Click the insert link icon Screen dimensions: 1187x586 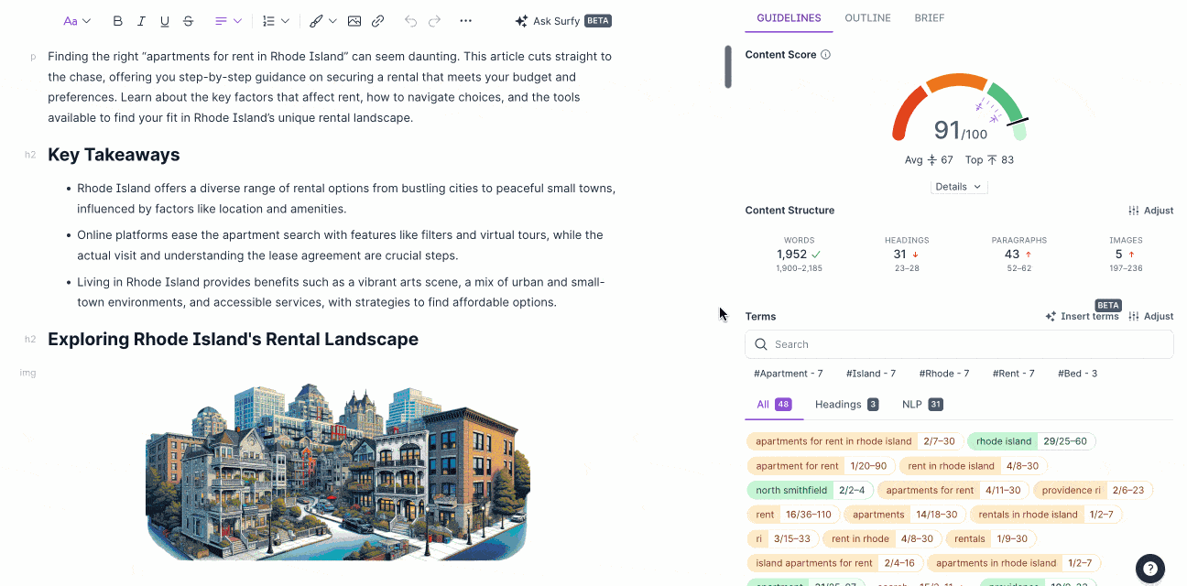tap(377, 21)
